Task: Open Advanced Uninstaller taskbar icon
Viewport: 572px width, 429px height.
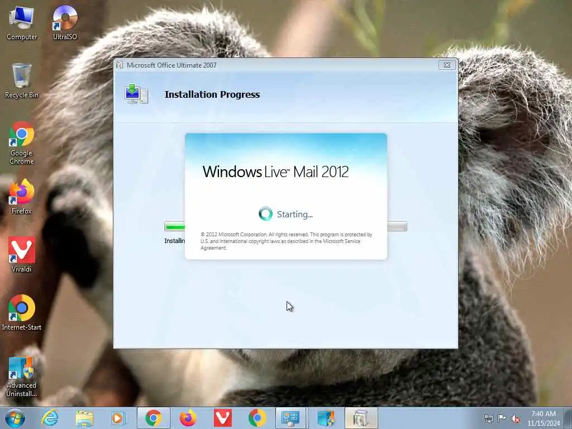Action: point(326,418)
